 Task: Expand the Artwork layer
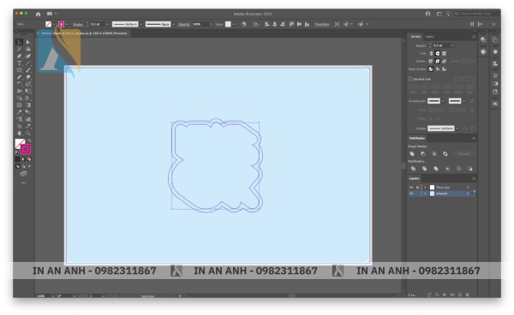[425, 193]
